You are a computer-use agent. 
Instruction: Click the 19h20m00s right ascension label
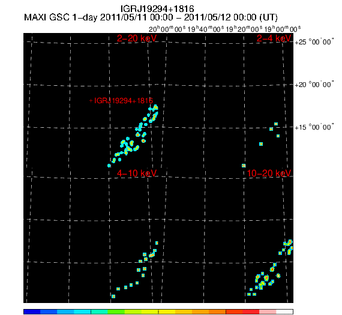tap(244, 29)
